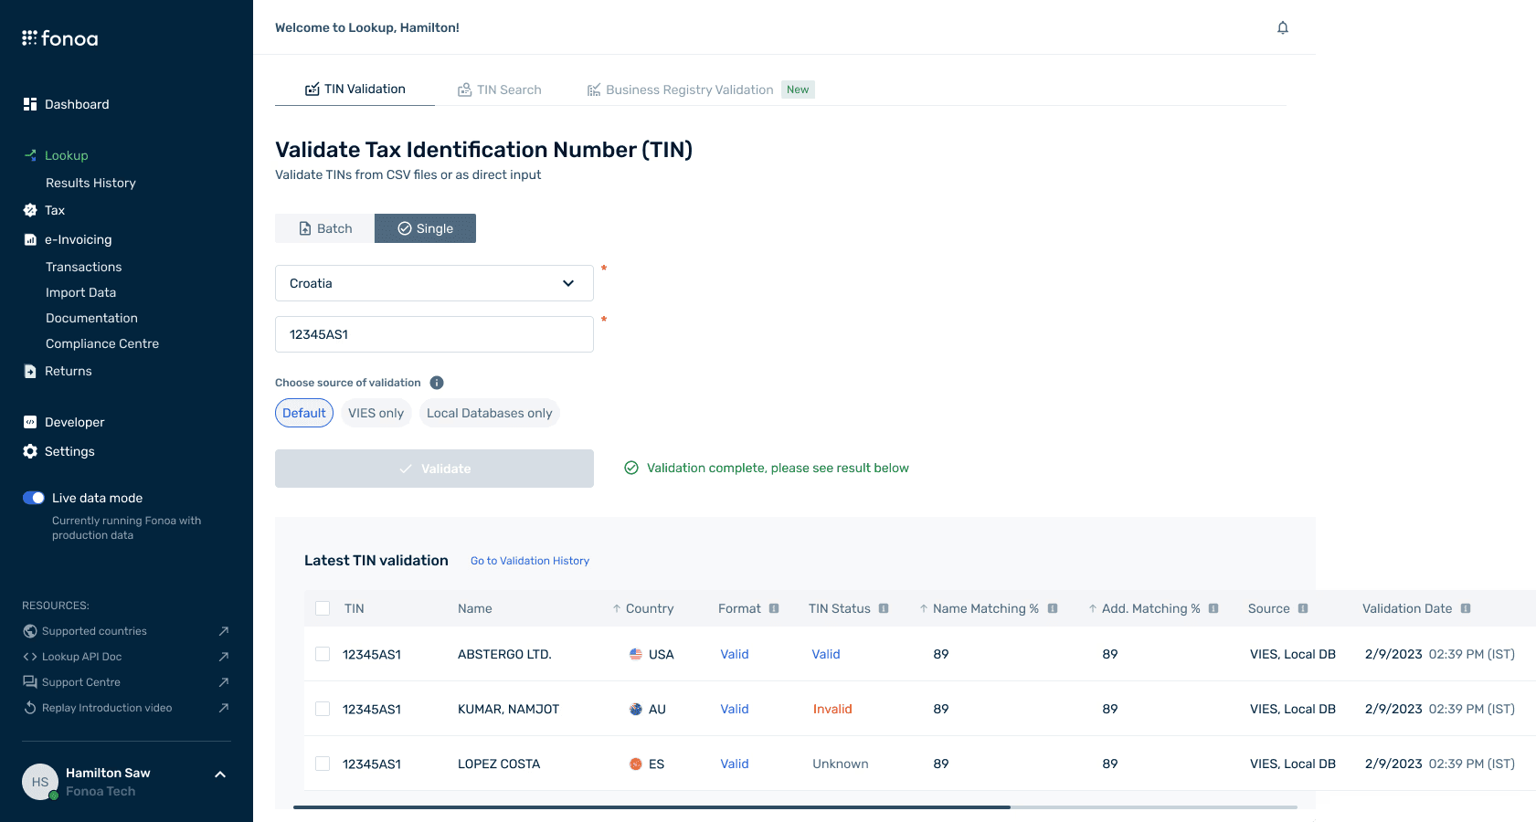Screen dimensions: 1536x822
Task: Open the Supported countries resource link
Action: pyautogui.click(x=94, y=631)
